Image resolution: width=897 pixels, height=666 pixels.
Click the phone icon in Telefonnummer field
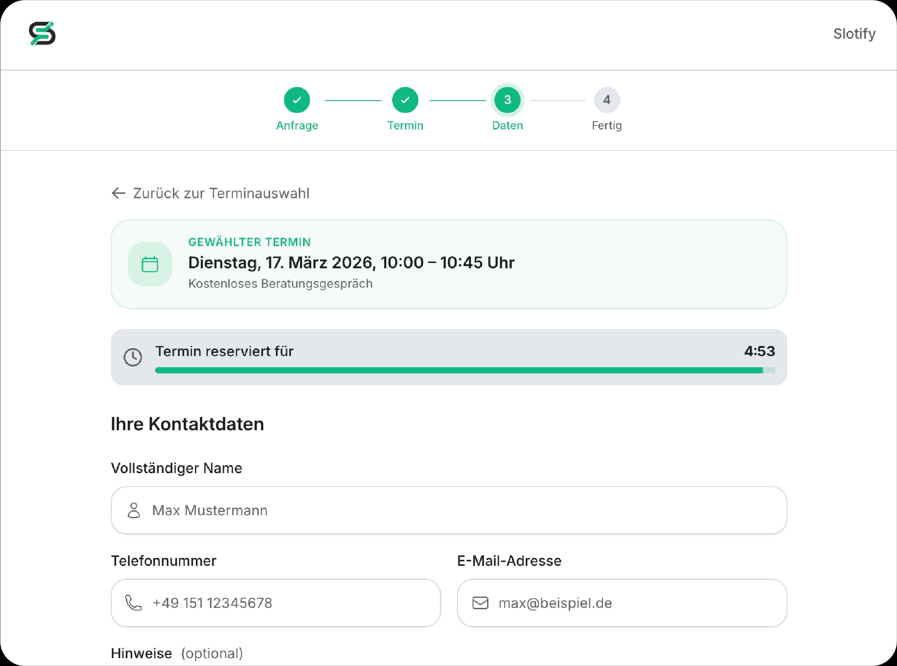pyautogui.click(x=133, y=603)
